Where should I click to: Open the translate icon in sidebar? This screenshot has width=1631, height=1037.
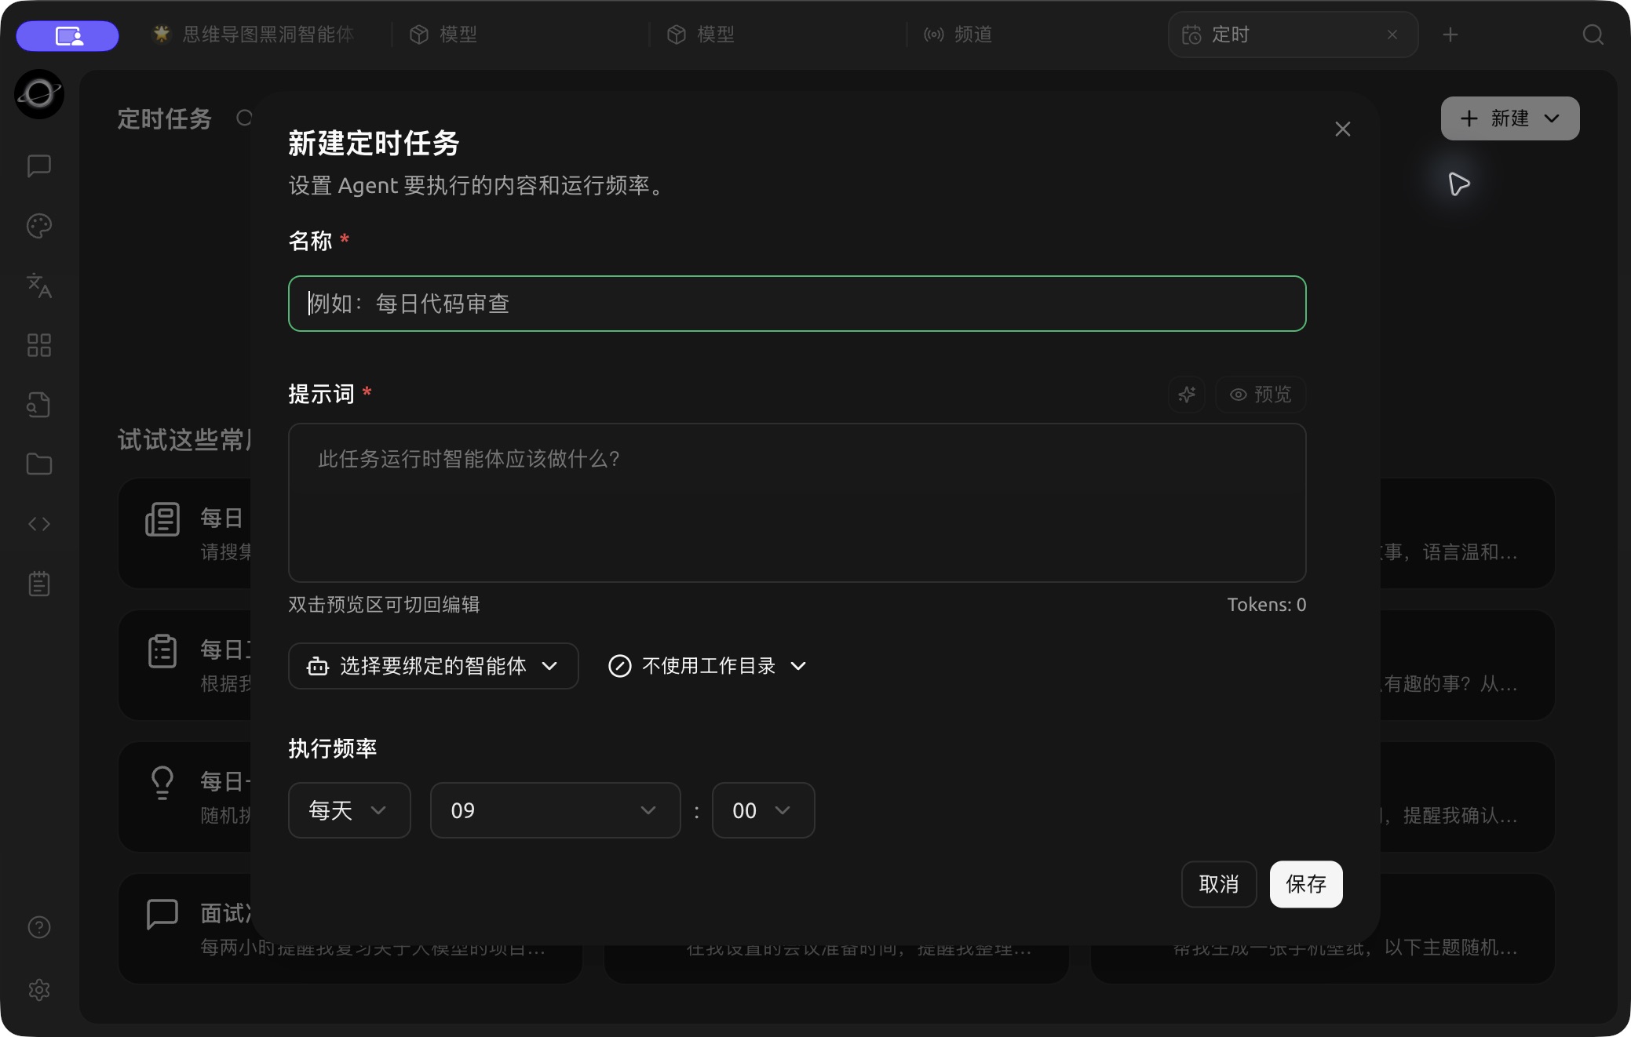(39, 286)
